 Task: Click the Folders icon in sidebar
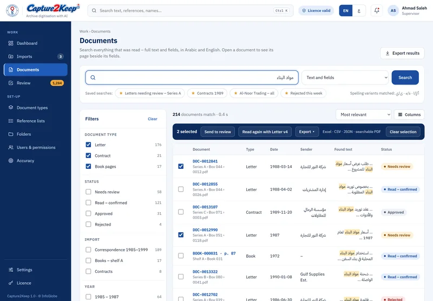point(11,134)
